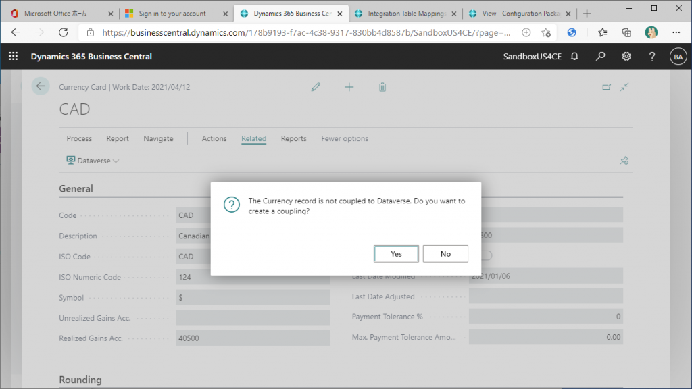Image resolution: width=692 pixels, height=389 pixels.
Task: Open notifications bell icon
Action: tap(574, 57)
